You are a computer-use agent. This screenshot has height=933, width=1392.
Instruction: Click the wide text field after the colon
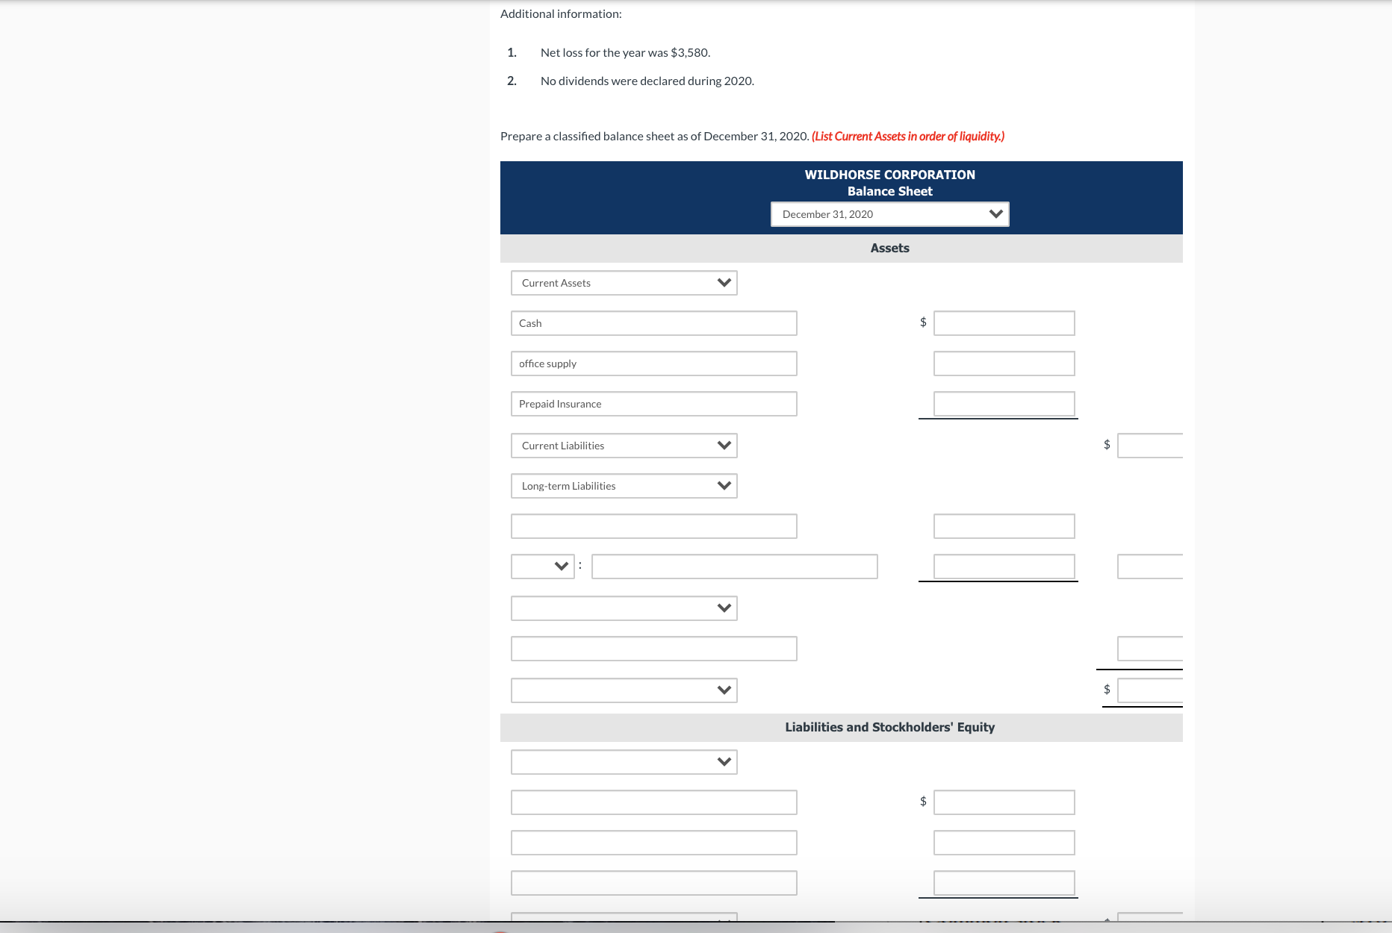(x=734, y=567)
